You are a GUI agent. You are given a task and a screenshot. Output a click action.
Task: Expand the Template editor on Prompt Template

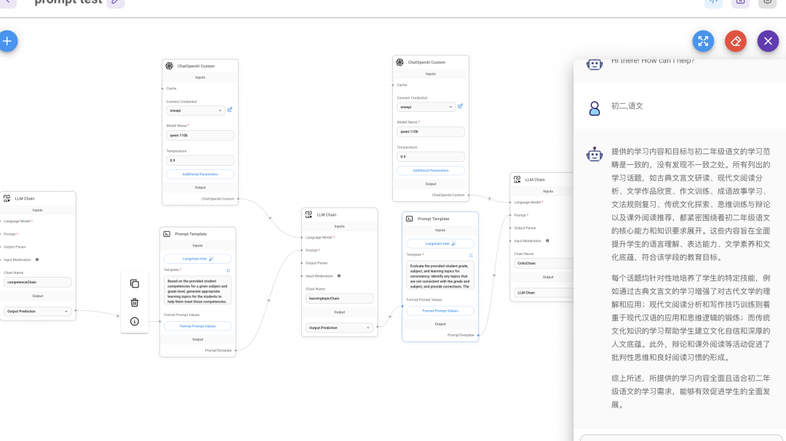[472, 256]
